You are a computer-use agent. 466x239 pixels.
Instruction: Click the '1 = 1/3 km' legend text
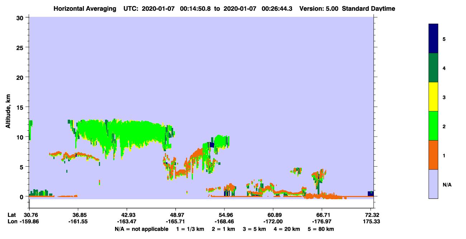point(190,229)
